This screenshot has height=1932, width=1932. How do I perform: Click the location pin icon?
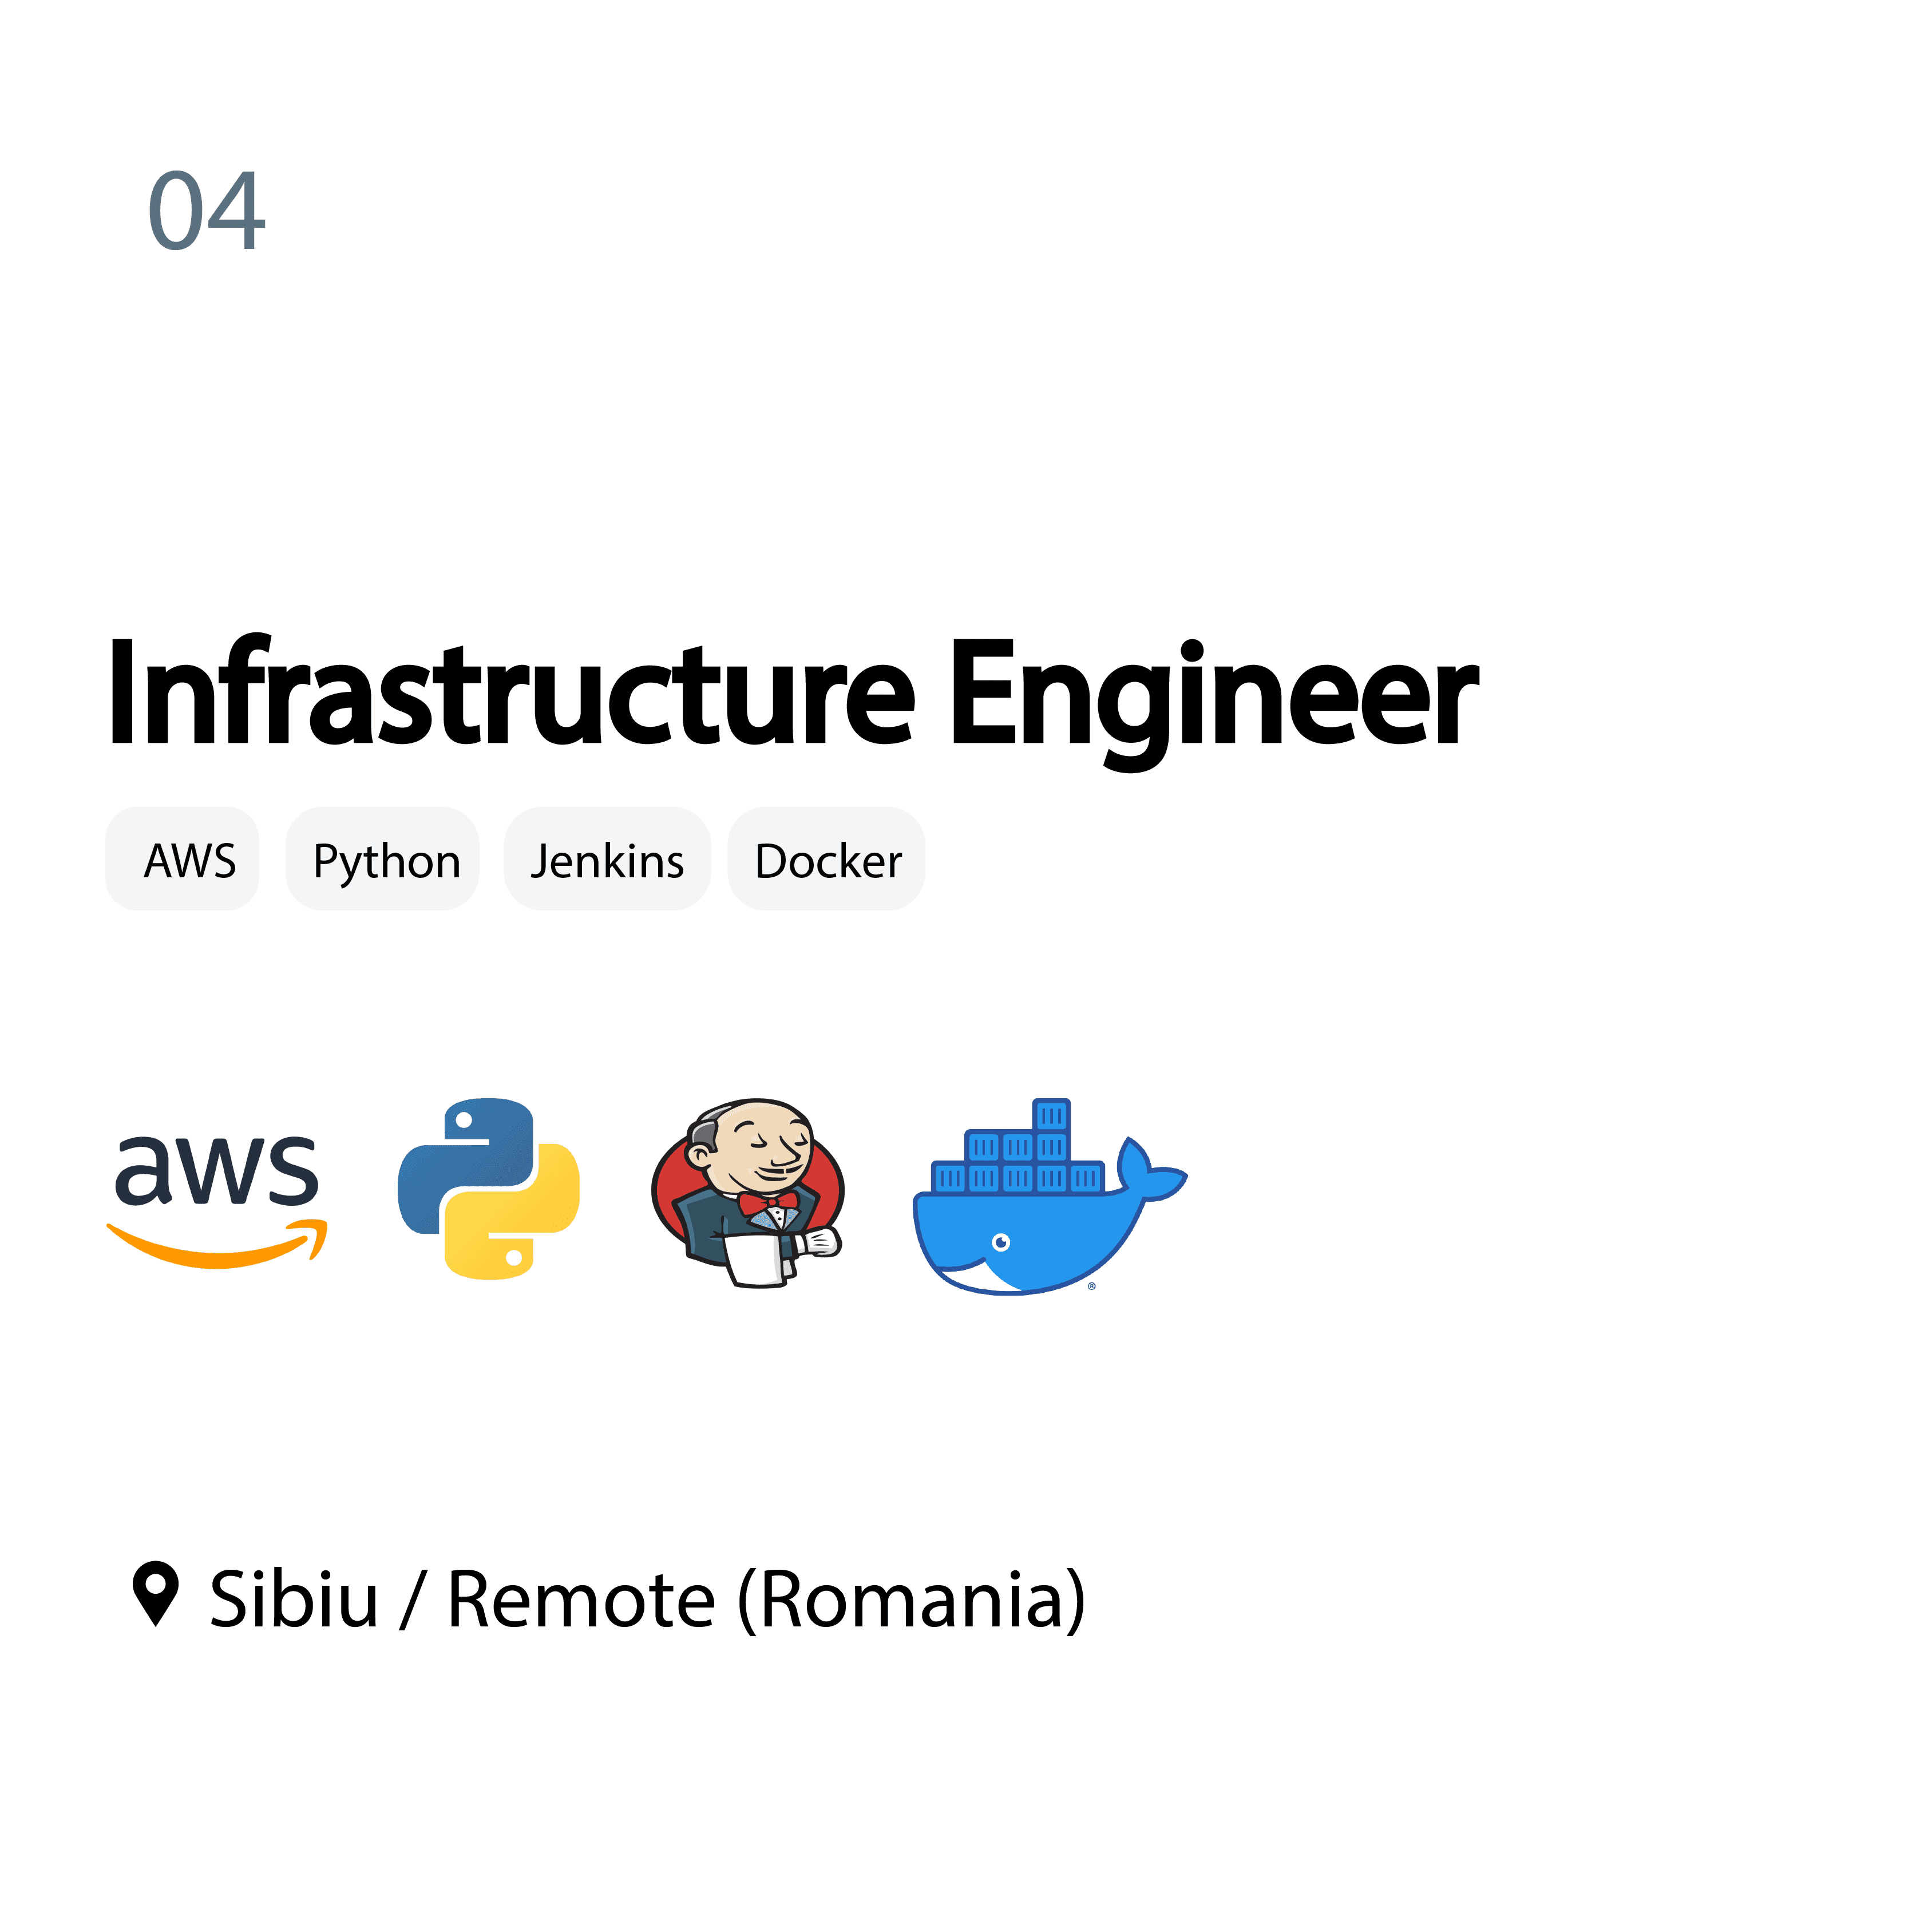pos(155,1593)
